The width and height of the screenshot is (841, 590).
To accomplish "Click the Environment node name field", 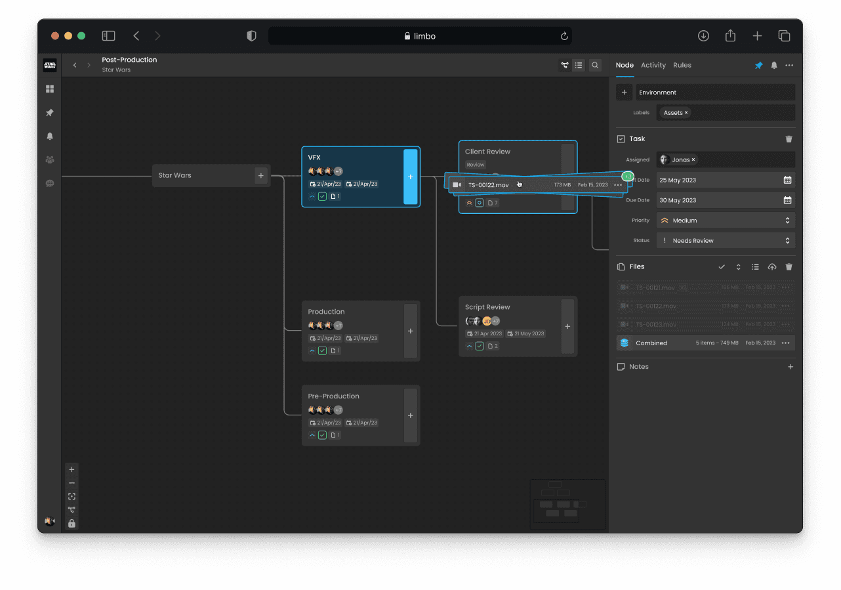I will pos(715,93).
